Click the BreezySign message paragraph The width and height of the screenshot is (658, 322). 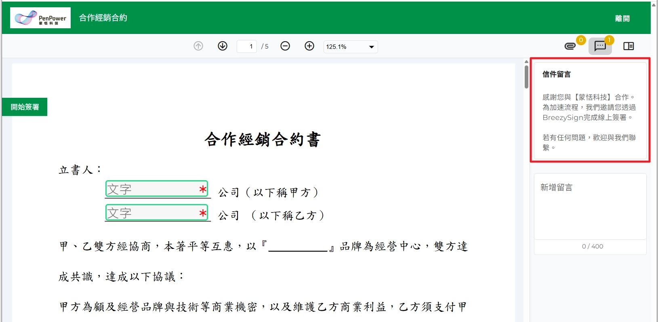point(589,107)
